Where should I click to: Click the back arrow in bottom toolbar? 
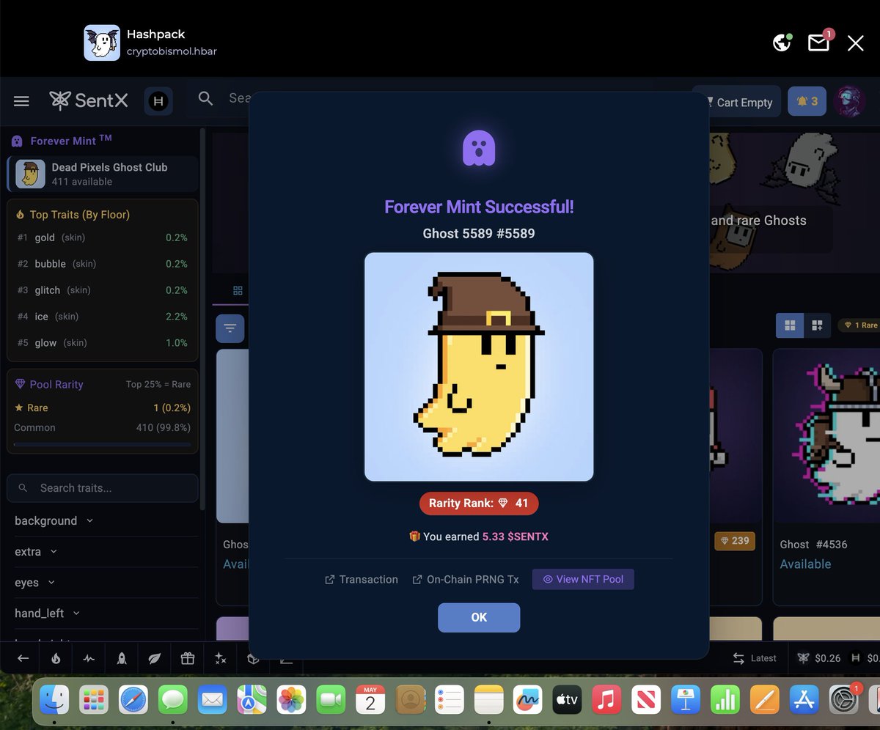click(x=23, y=658)
